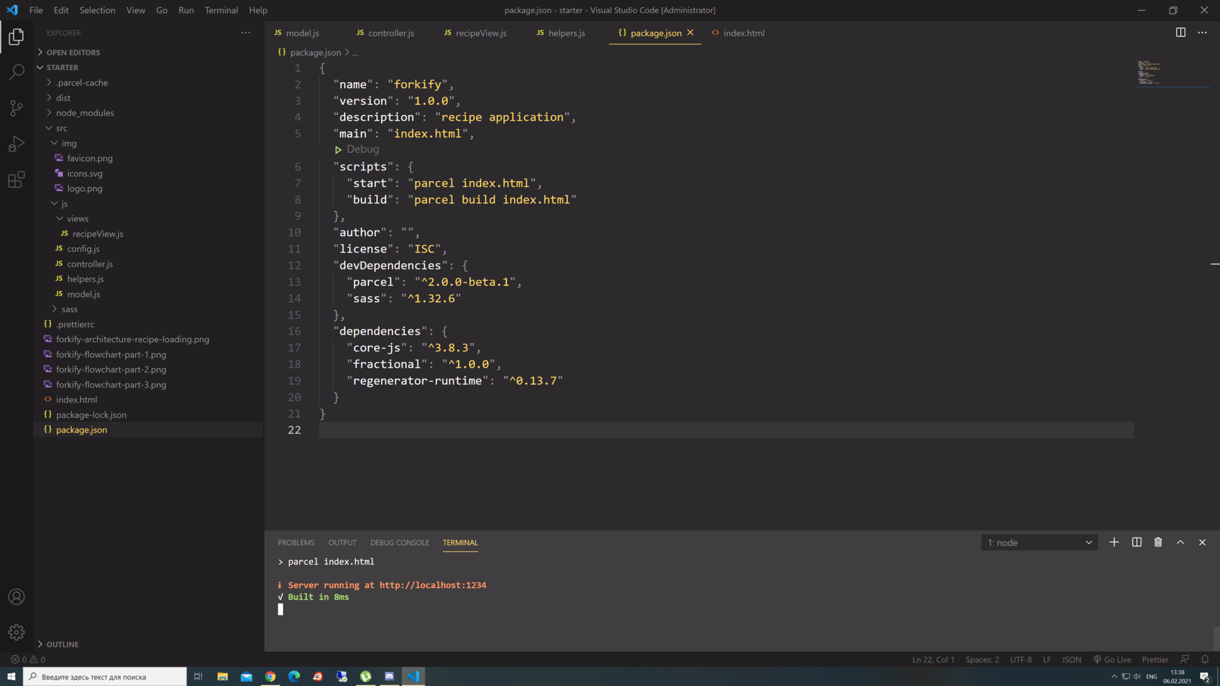Click JSON language mode indicator
1220x686 pixels.
1071,659
